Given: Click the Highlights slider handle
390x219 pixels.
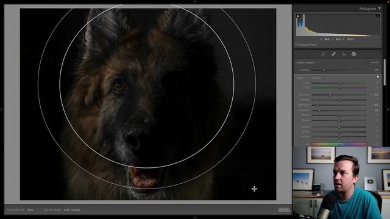Looking at the screenshot, I should tap(317, 105).
